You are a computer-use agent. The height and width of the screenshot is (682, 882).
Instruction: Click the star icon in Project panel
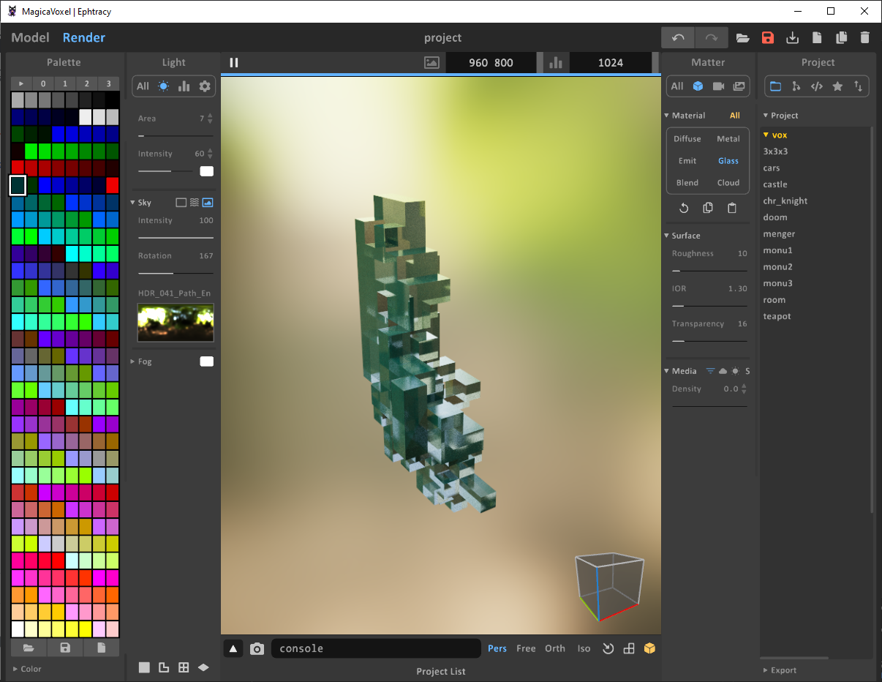[837, 86]
